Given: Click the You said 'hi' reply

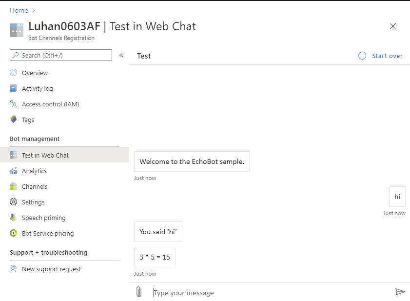Looking at the screenshot, I should [158, 232].
